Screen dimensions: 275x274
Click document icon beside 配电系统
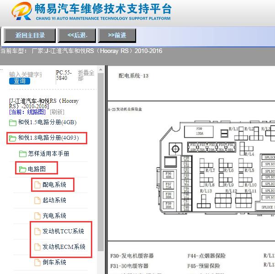point(37,185)
